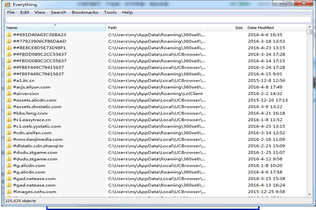Viewport: 316px width, 210px height.
Task: Click the LolClient path of #airversion
Action: [x=155, y=94]
